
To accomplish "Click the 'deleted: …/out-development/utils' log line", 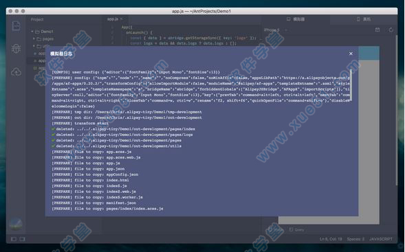I will coord(116,146).
